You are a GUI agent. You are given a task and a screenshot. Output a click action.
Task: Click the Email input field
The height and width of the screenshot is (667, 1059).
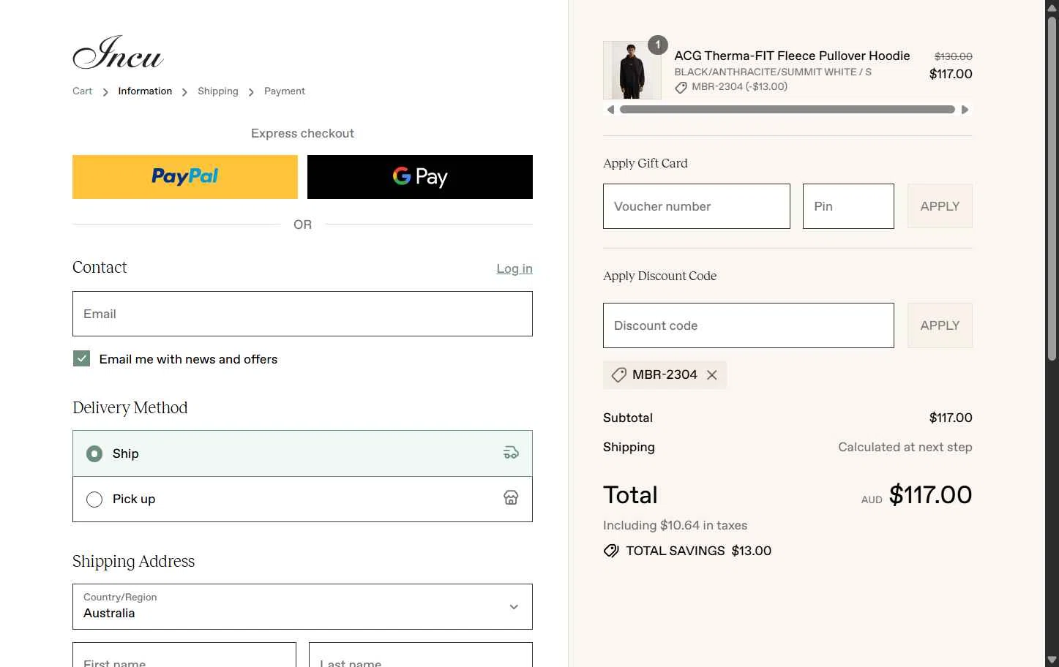click(302, 314)
